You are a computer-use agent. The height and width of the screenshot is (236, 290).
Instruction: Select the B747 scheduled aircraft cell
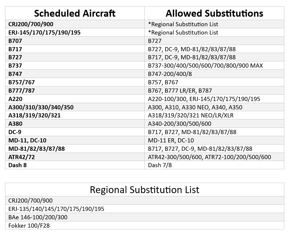coord(15,74)
